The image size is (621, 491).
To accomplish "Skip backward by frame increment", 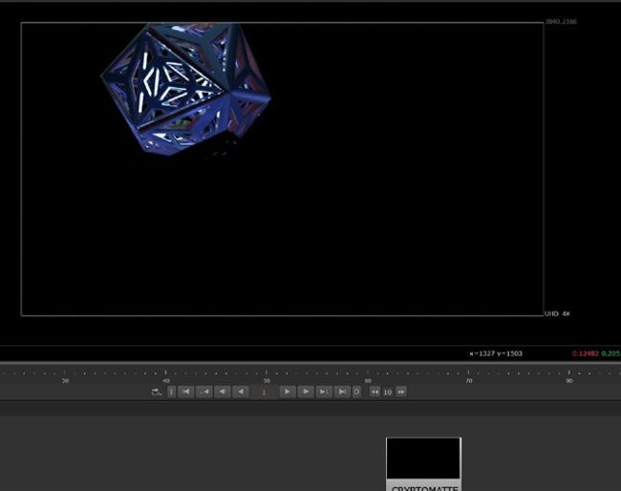I will [x=375, y=392].
